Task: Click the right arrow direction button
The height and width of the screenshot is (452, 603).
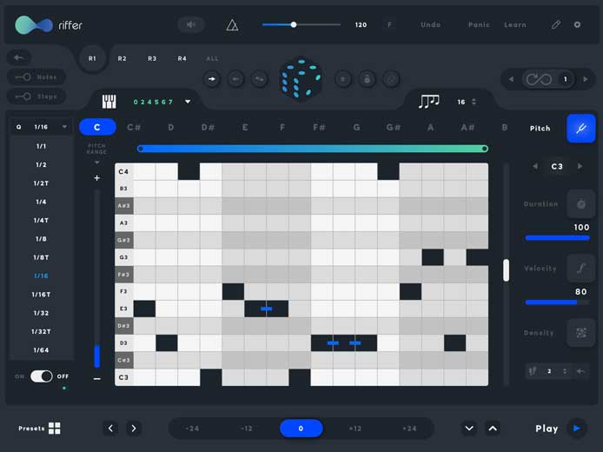Action: click(211, 79)
